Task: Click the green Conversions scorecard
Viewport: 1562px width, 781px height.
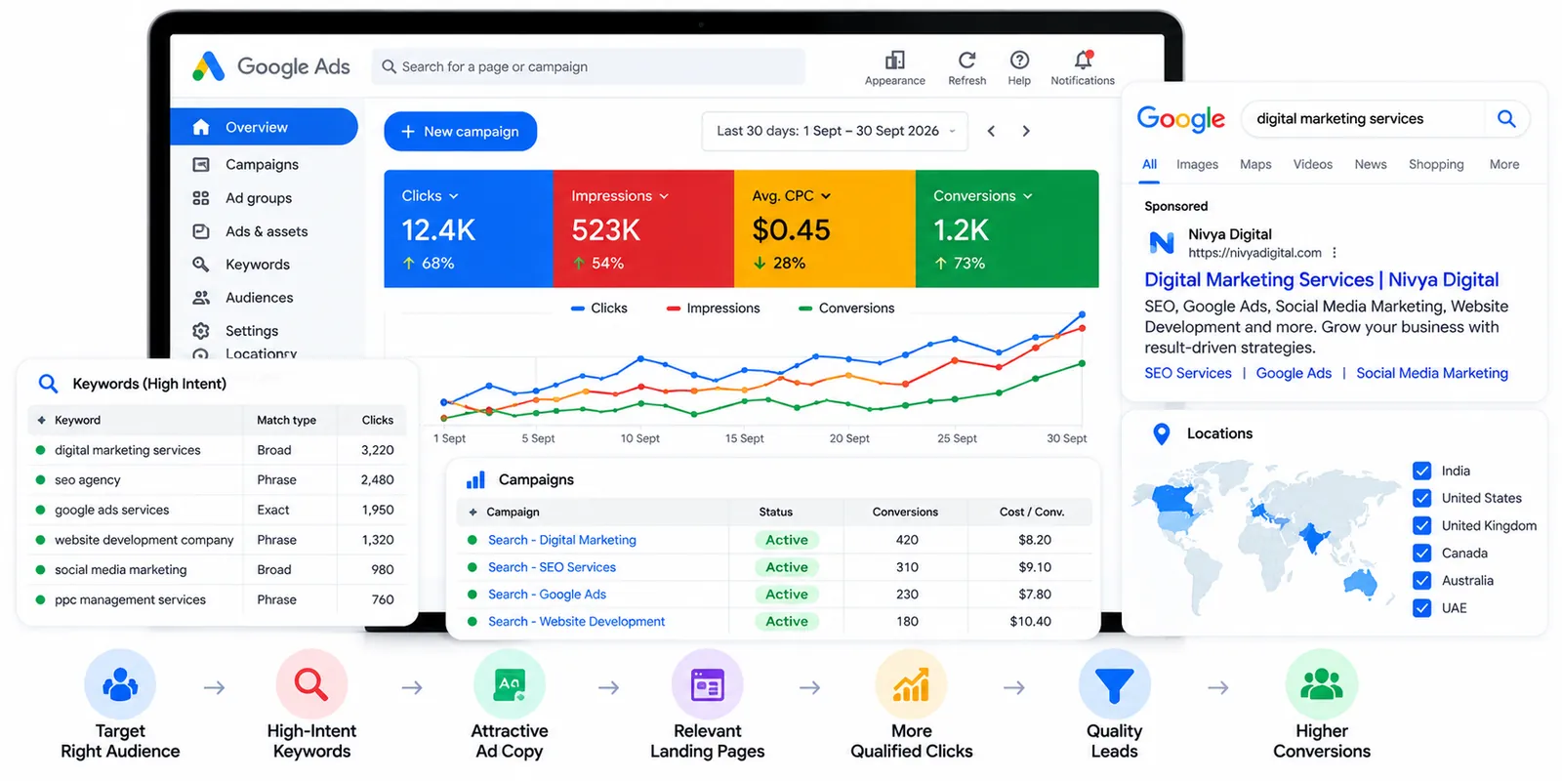Action: [1007, 229]
